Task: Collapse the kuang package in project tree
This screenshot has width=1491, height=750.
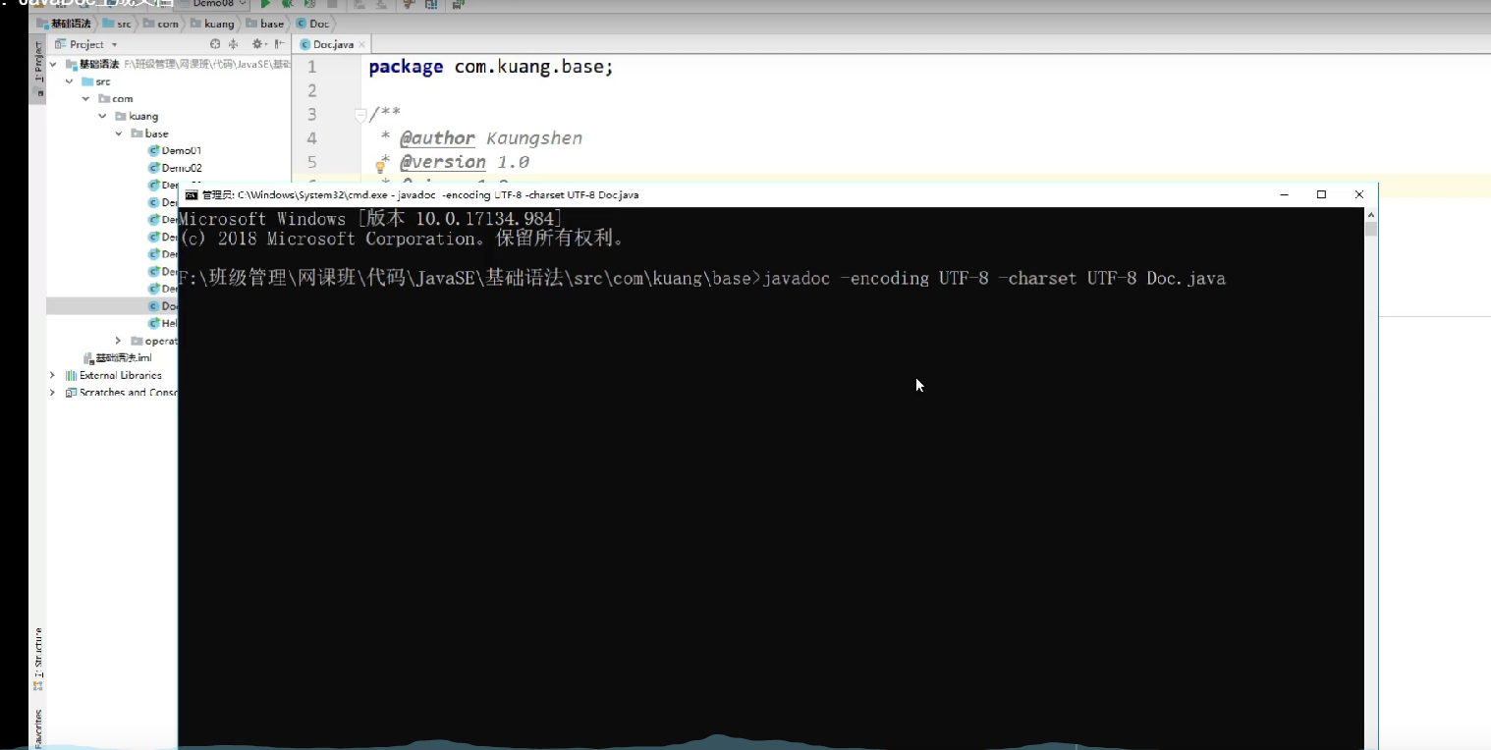Action: pyautogui.click(x=102, y=116)
